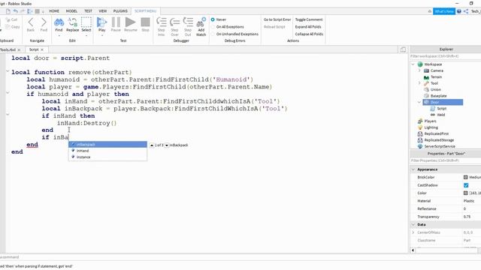Choose On All Exceptions option

213,27
